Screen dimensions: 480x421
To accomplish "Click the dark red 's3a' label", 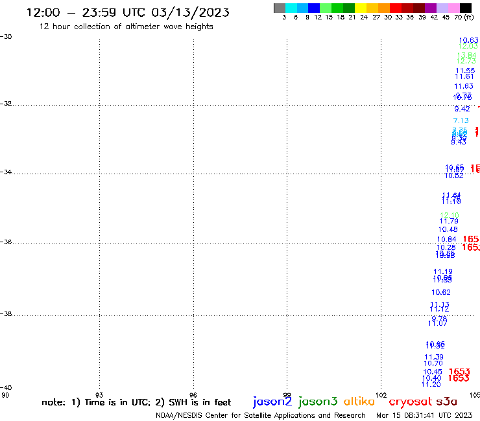I will tap(447, 402).
